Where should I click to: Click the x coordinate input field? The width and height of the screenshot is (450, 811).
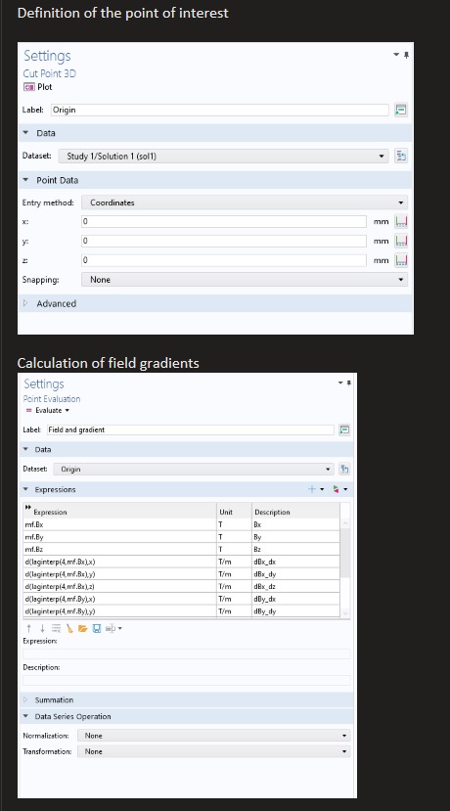click(x=224, y=221)
